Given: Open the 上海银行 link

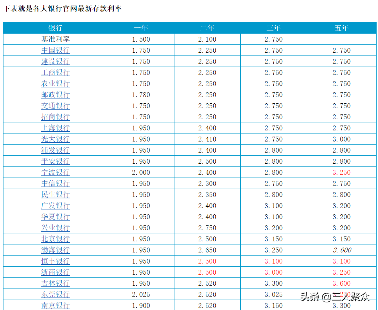Looking at the screenshot, I should pos(55,128).
